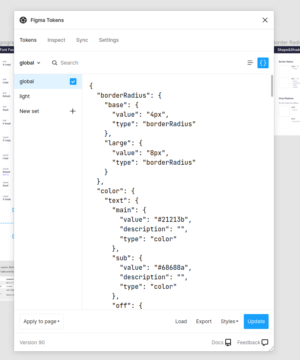Add a new token set plus icon

point(73,111)
